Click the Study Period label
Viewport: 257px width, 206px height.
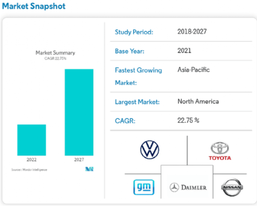[x=134, y=32]
